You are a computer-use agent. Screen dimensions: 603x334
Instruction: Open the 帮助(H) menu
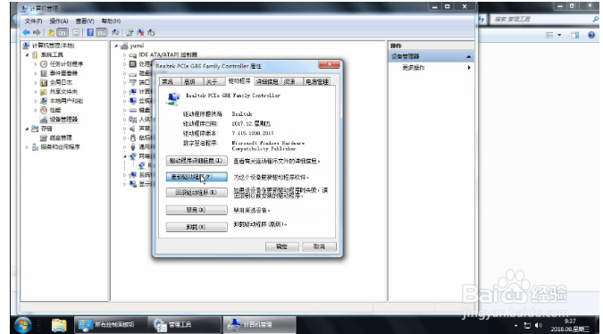point(111,21)
